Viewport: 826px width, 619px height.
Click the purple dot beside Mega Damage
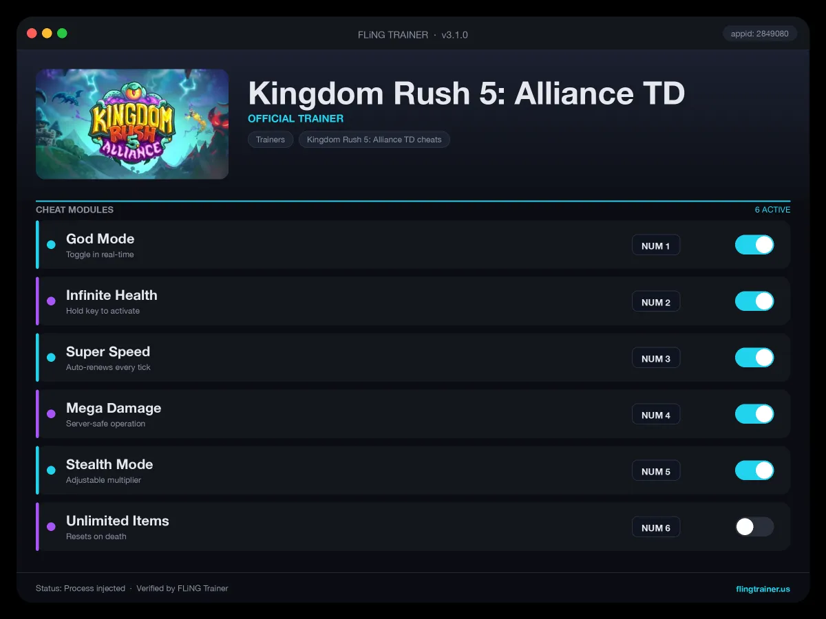pyautogui.click(x=51, y=414)
